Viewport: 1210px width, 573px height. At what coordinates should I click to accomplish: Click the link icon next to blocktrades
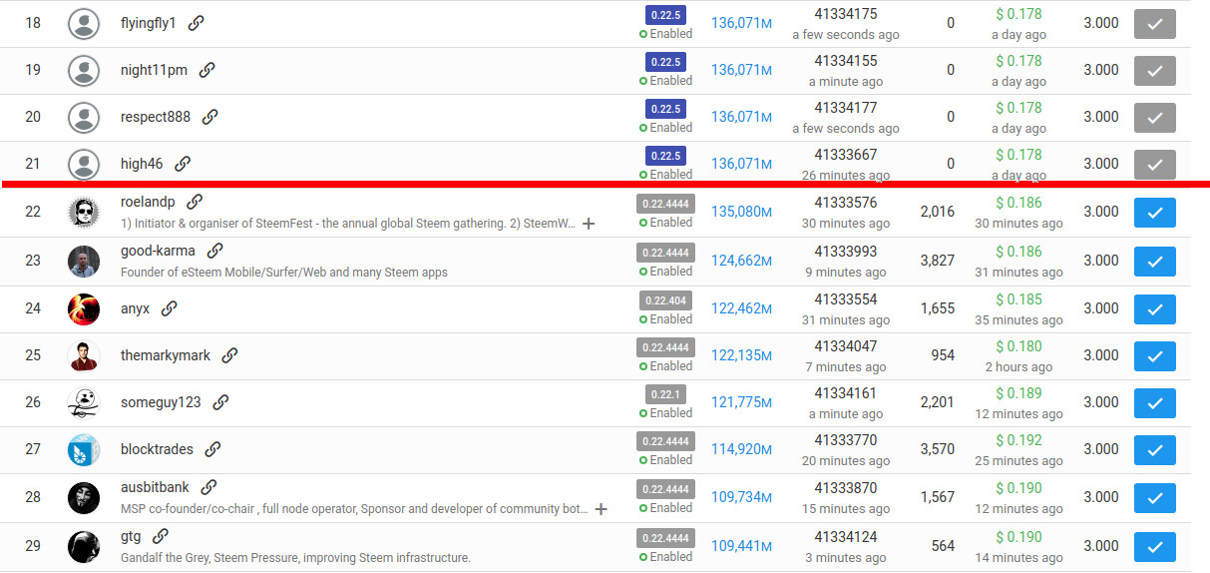(212, 449)
